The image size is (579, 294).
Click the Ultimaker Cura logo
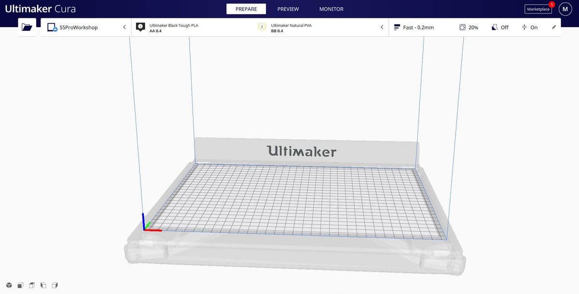(40, 9)
